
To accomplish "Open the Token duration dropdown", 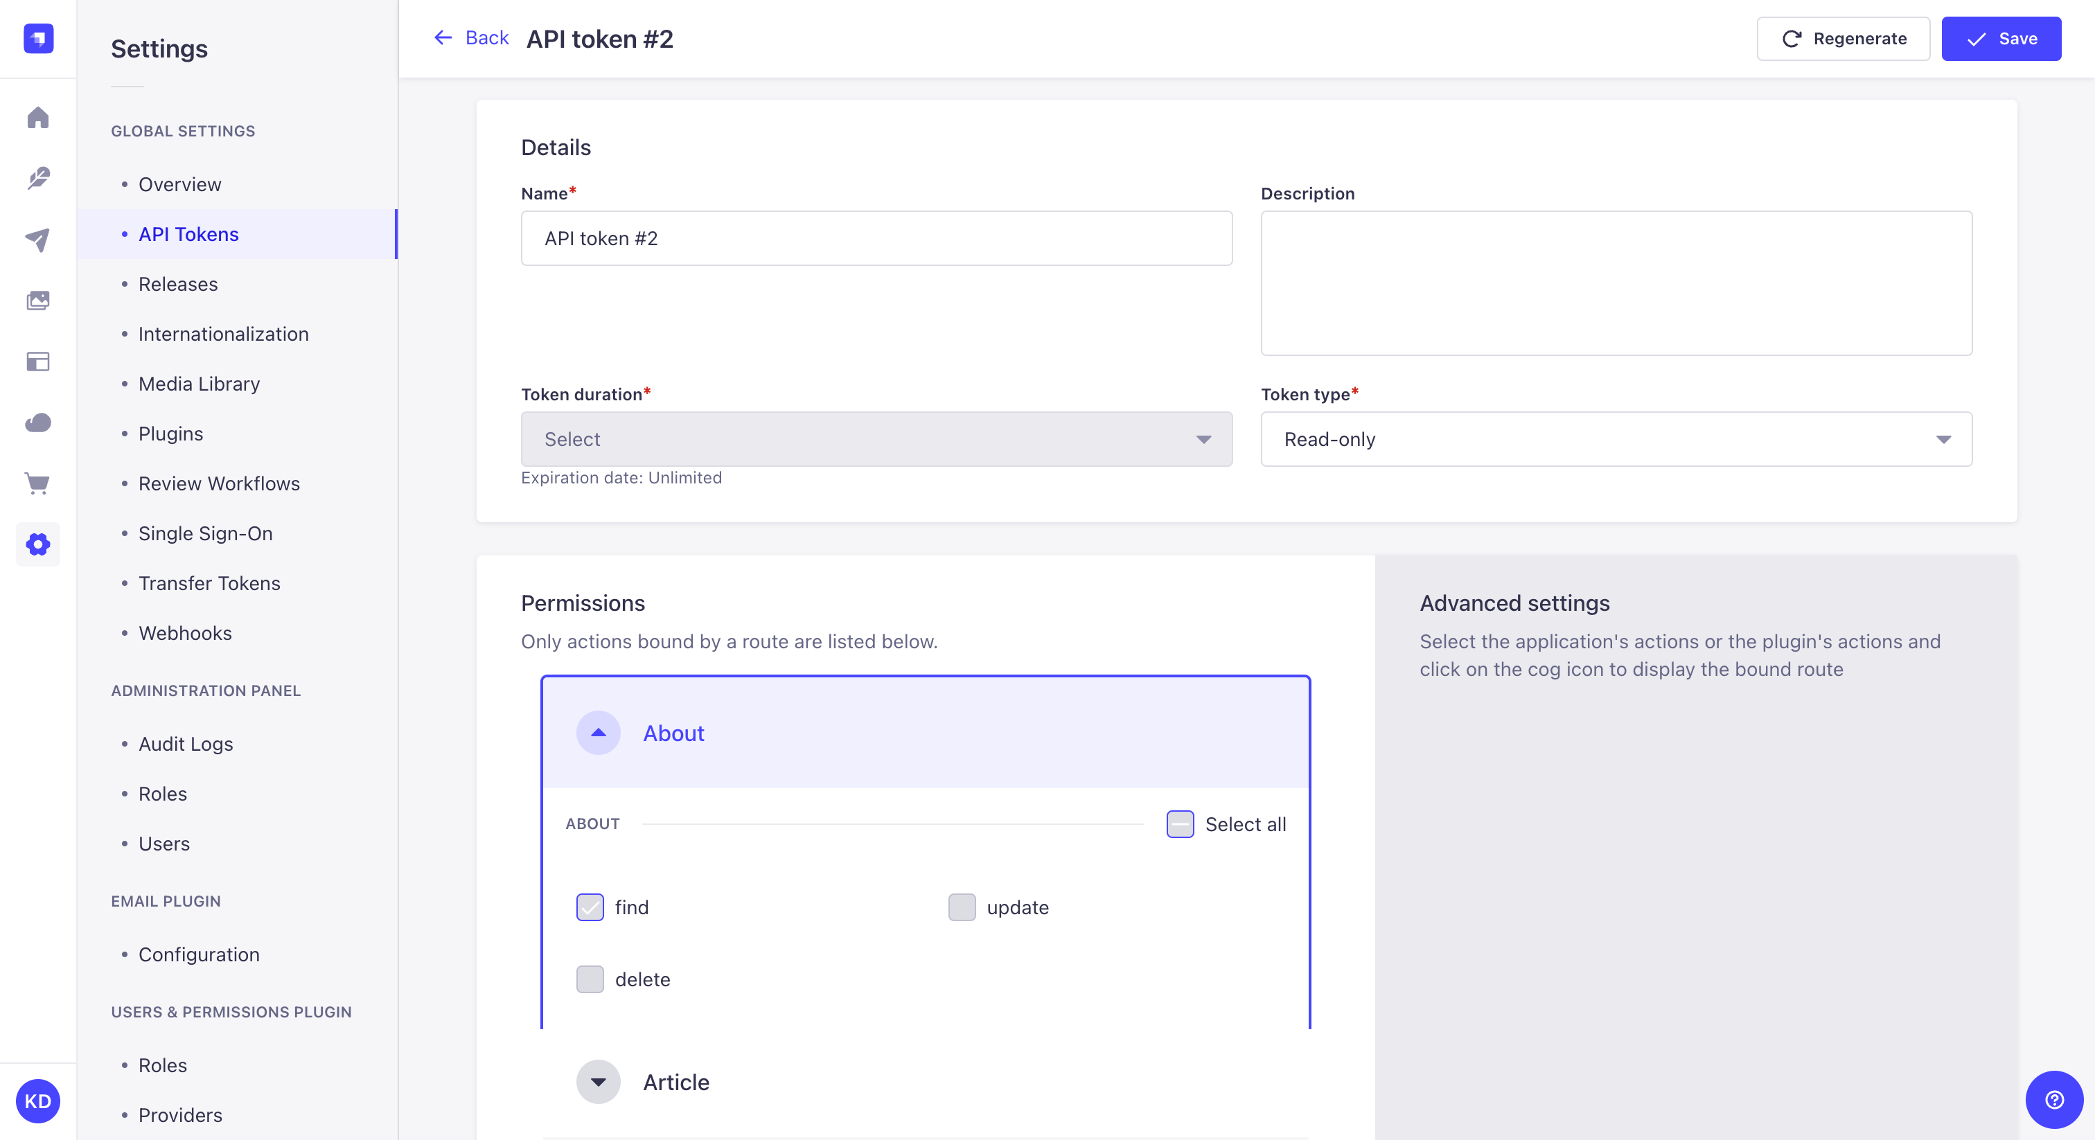I will click(876, 439).
